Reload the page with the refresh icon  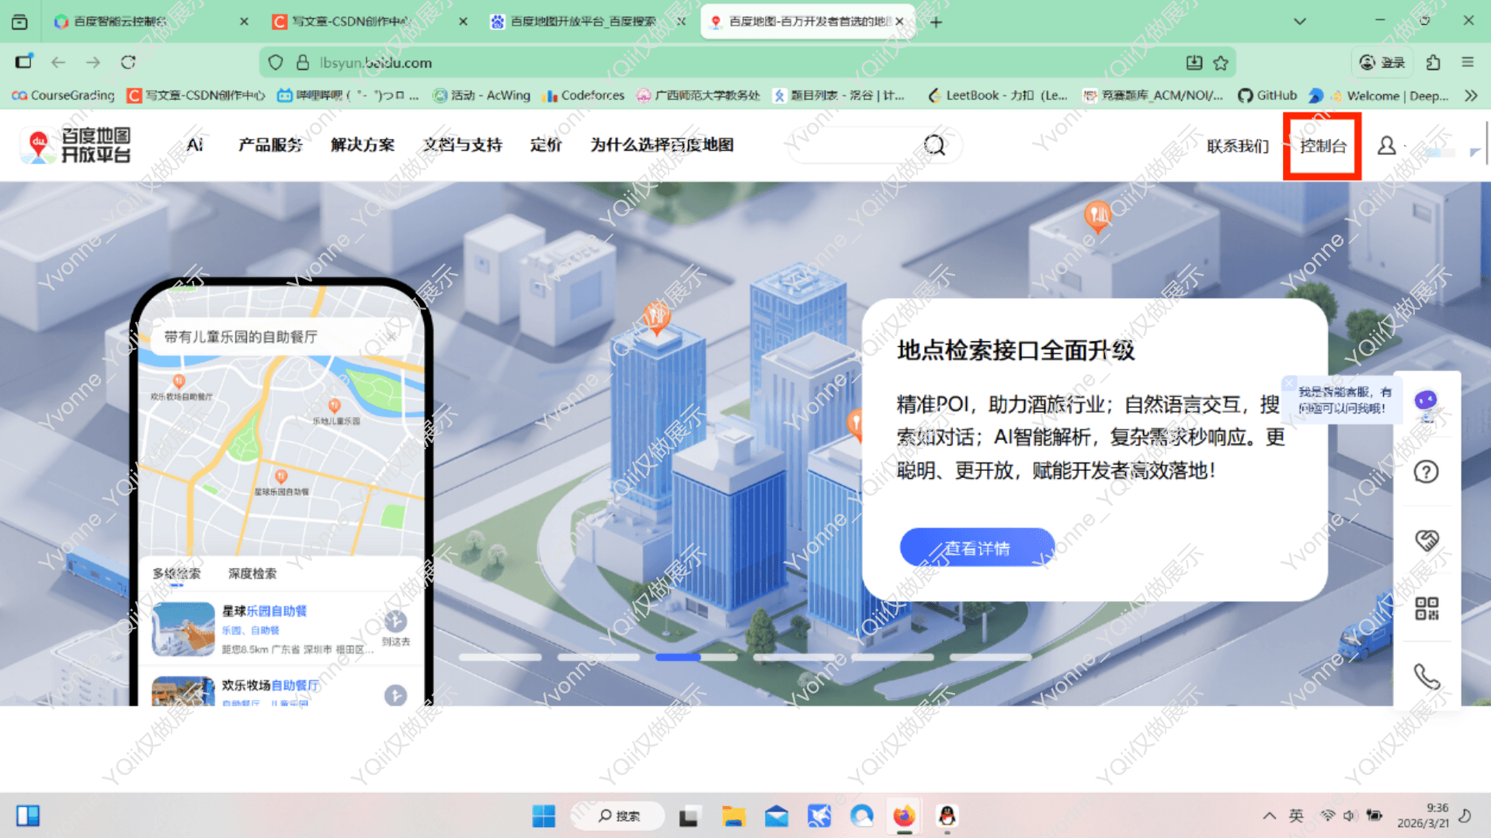tap(128, 62)
